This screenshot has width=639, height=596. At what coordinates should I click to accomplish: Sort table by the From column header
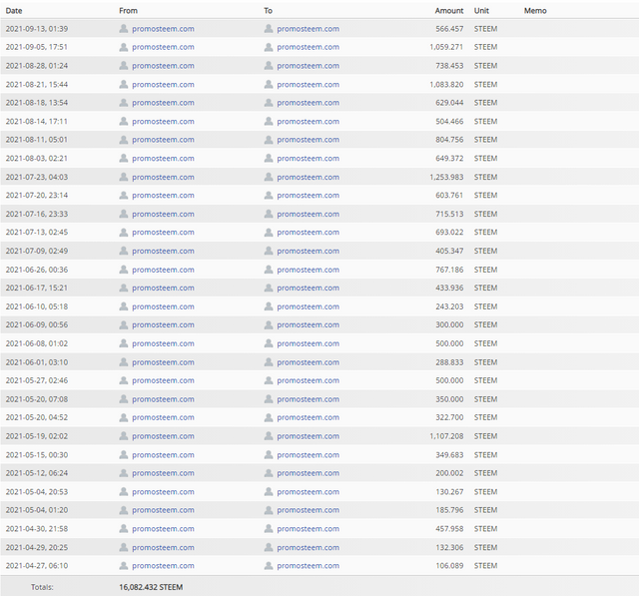[128, 11]
